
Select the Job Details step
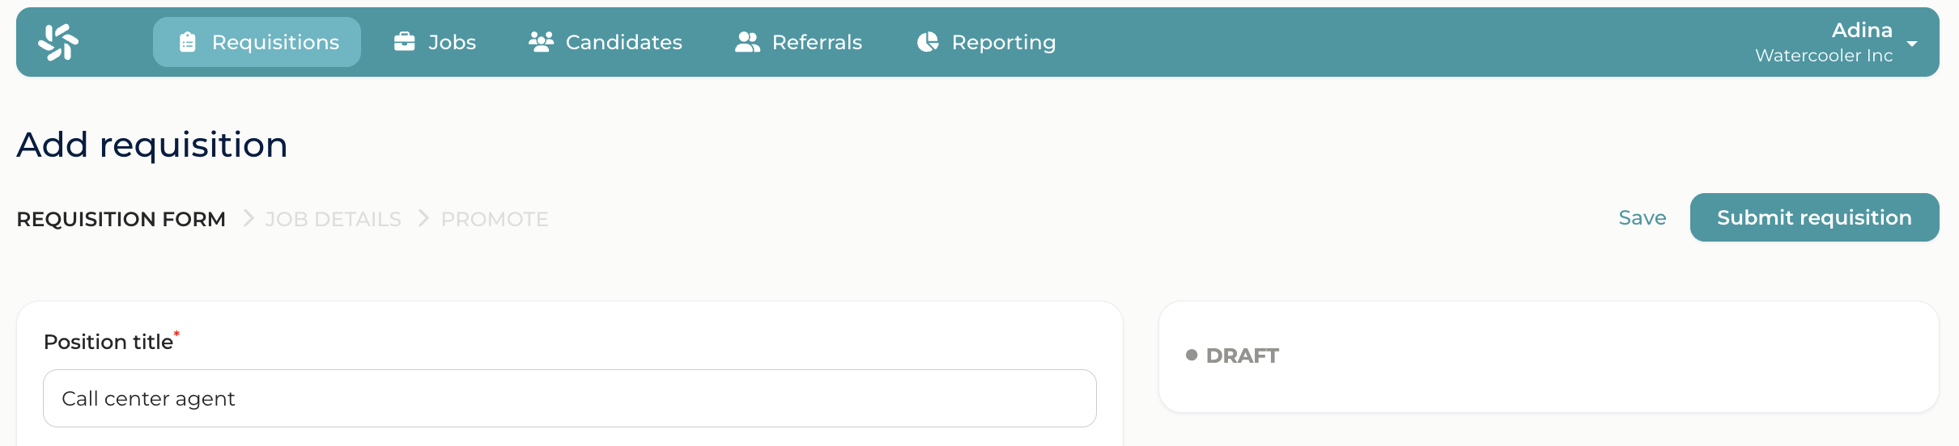point(334,219)
